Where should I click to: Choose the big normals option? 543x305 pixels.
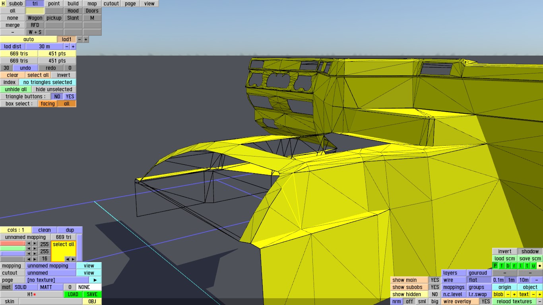[x=435, y=301]
